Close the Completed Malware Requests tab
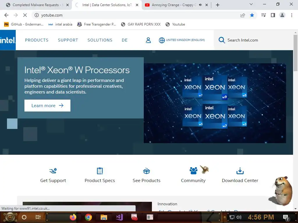 pyautogui.click(x=68, y=5)
